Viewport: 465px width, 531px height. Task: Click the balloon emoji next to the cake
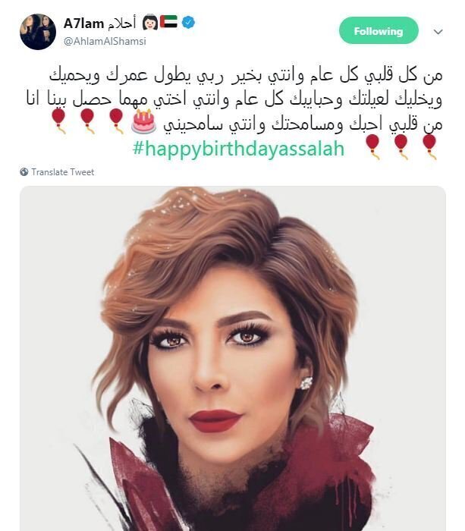116,121
